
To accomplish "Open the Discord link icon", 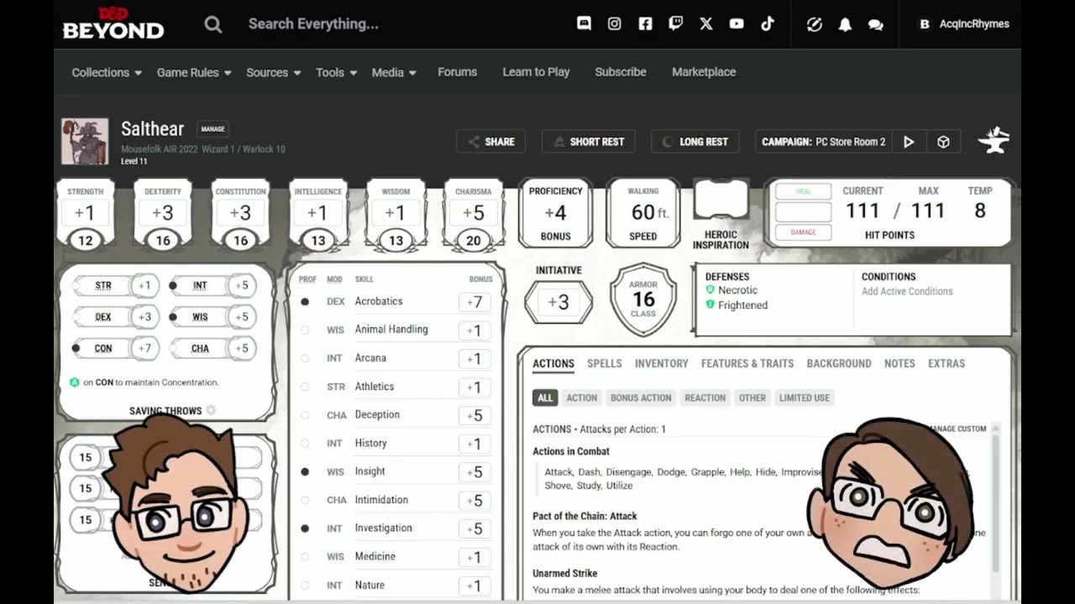I will (x=585, y=24).
